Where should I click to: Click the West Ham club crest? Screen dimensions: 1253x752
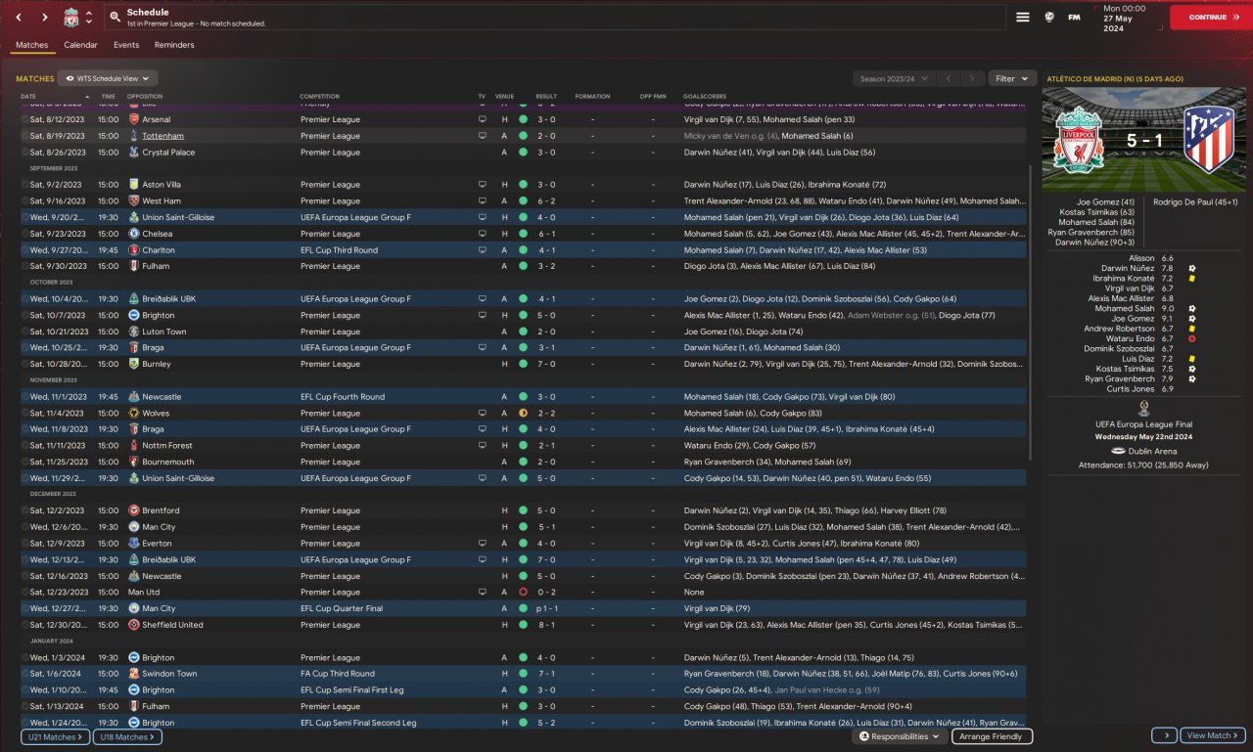[x=134, y=201]
